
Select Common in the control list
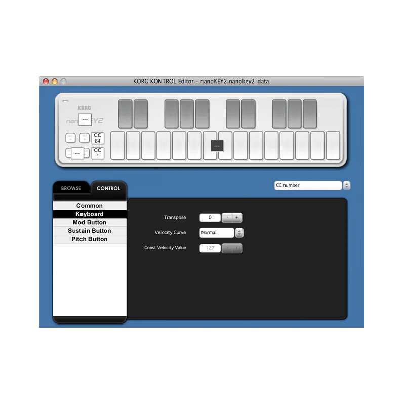(x=90, y=206)
